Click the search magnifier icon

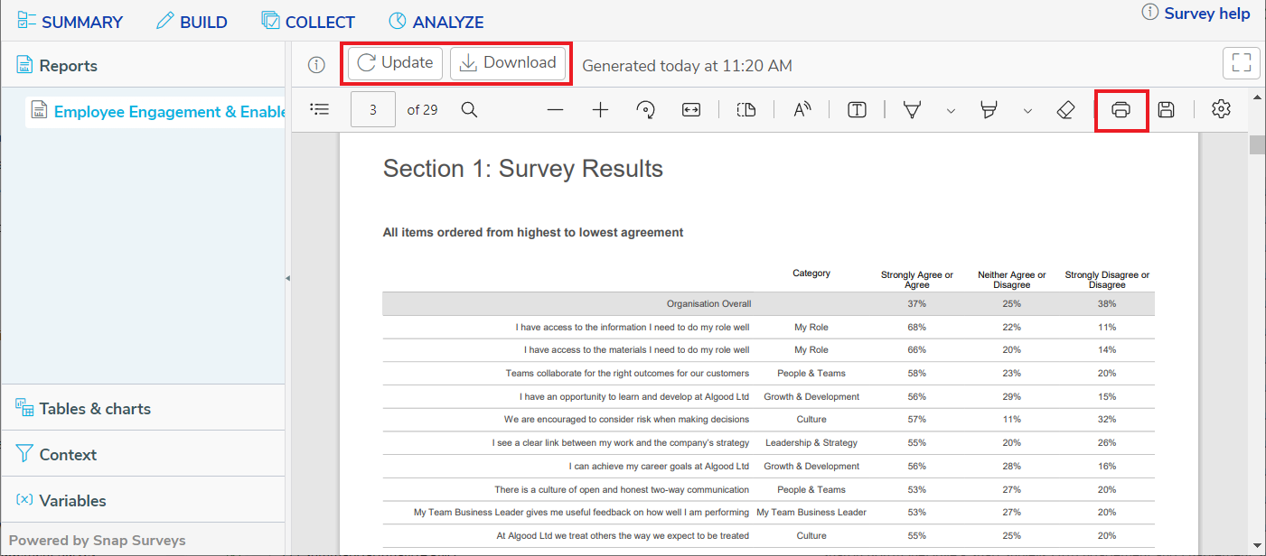coord(469,108)
